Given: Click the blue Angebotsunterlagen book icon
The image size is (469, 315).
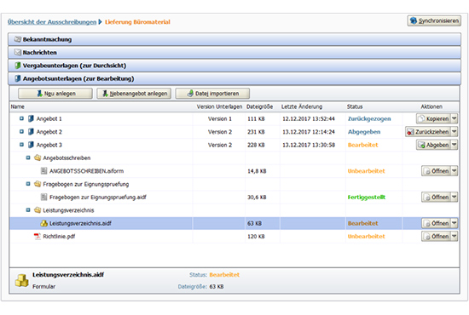Looking at the screenshot, I should coord(18,78).
